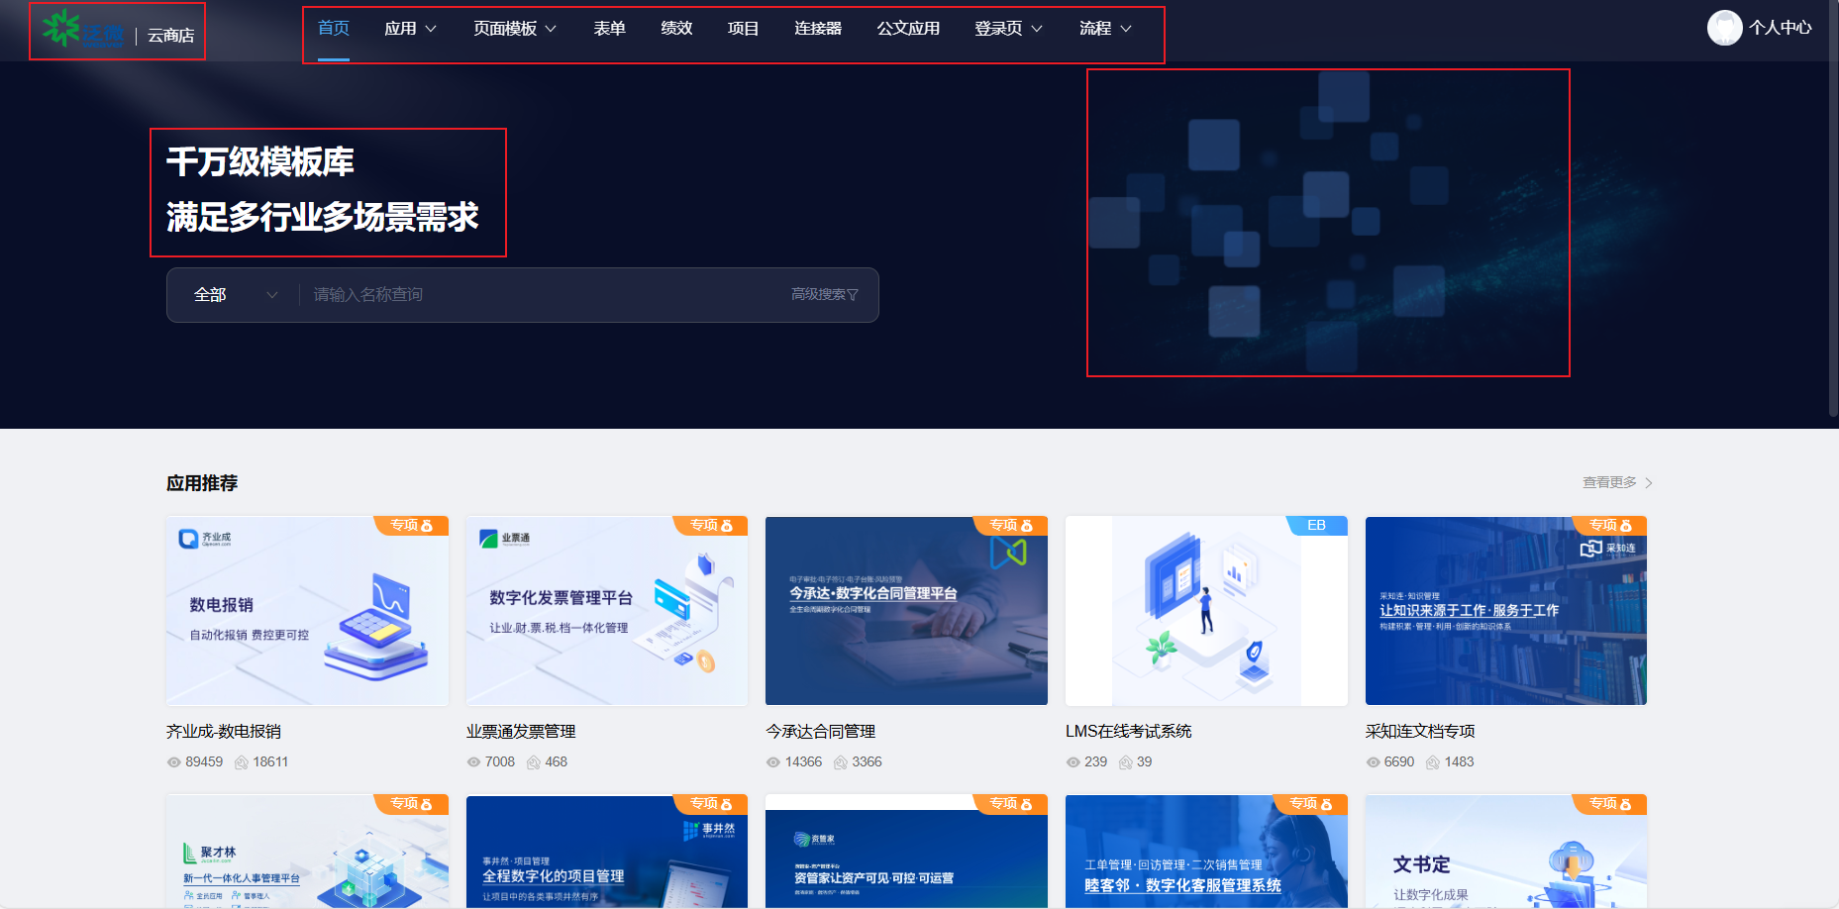Click 专项 badge on 事井然 project card
1839x909 pixels.
pos(711,804)
